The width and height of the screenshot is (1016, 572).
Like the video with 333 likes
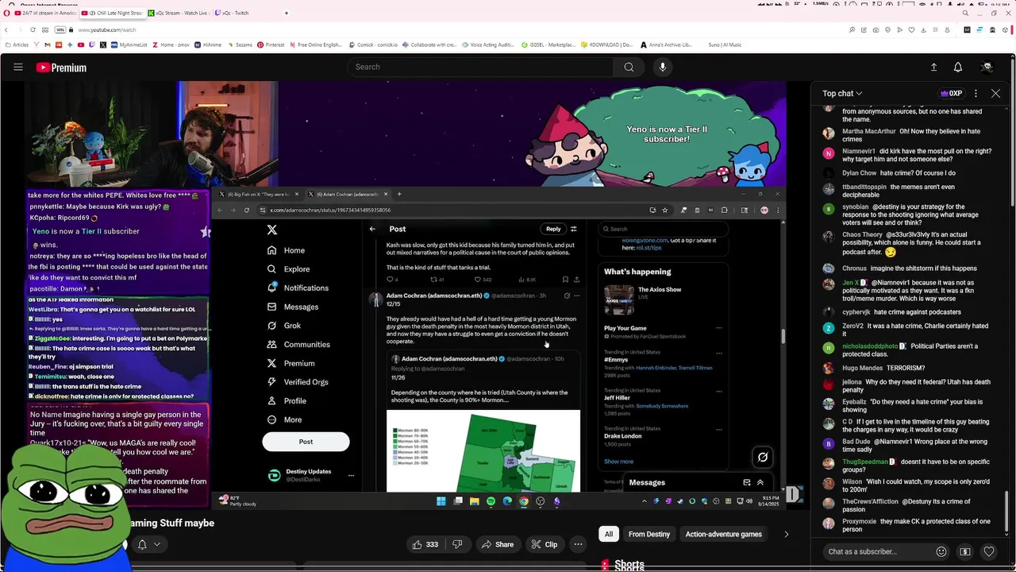tap(425, 544)
